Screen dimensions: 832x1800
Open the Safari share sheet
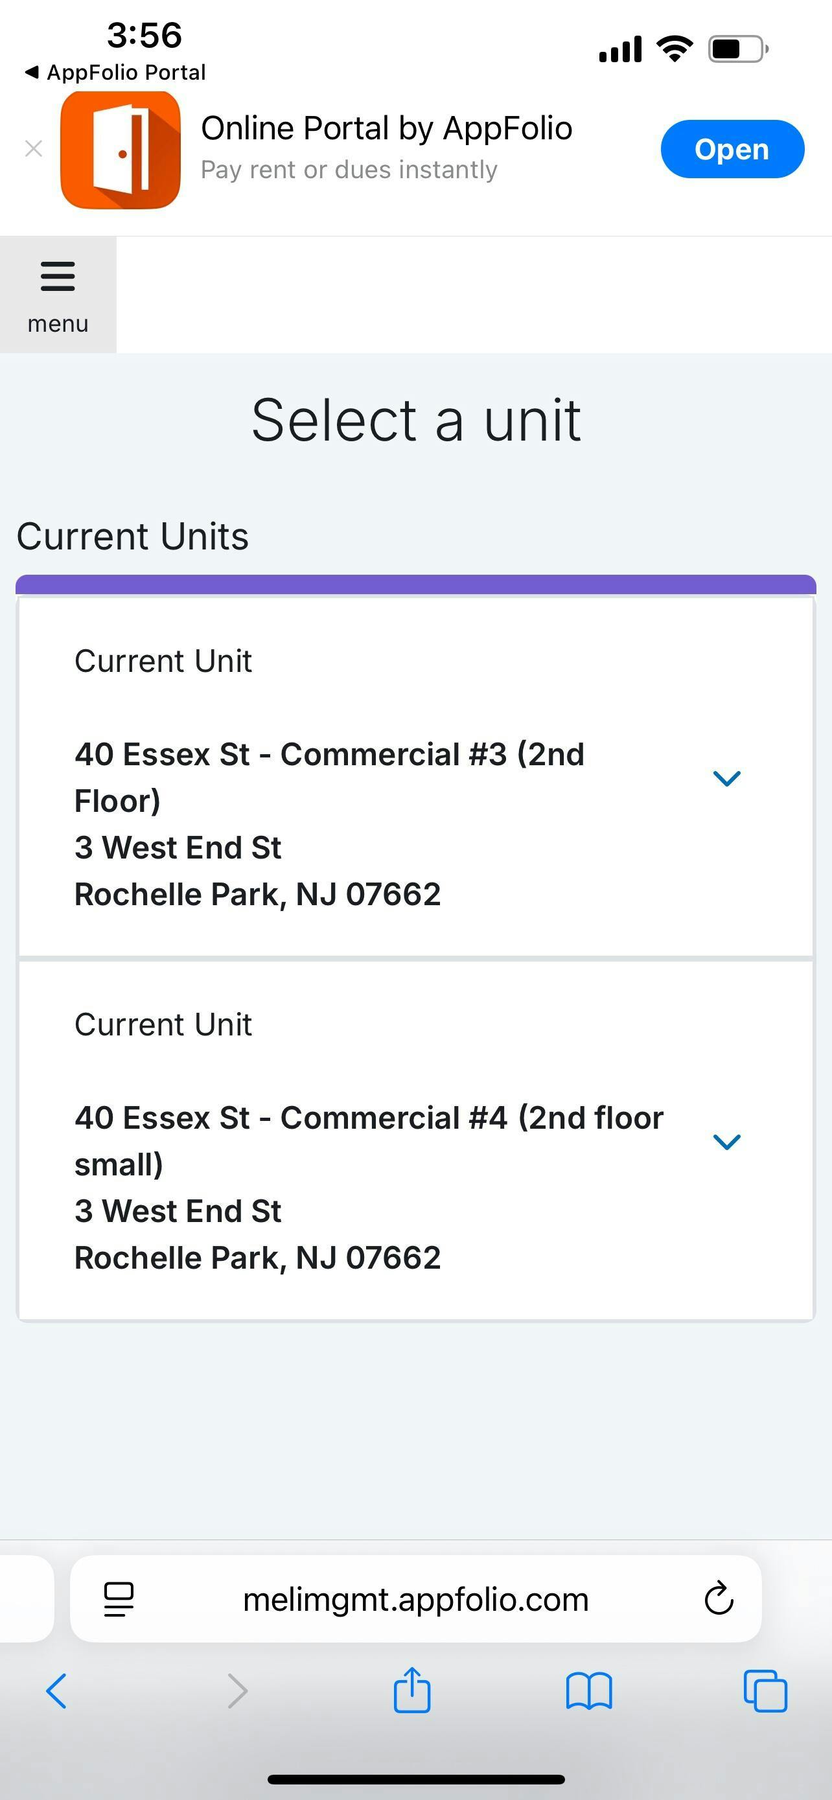[412, 1691]
